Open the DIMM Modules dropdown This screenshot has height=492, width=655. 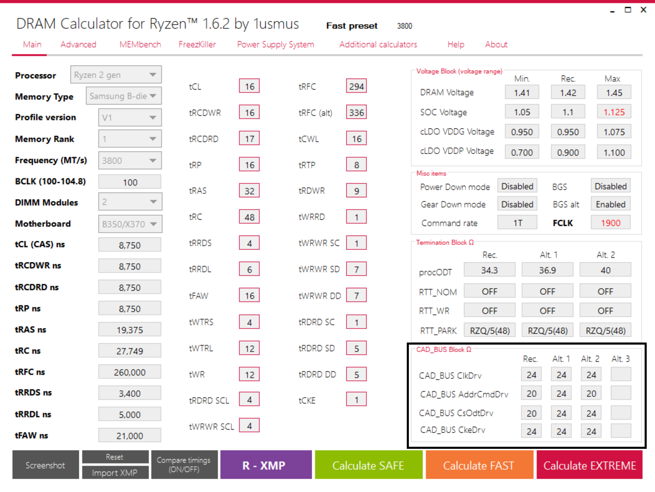tap(130, 202)
